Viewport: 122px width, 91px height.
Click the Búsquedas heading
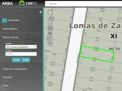click(13, 20)
